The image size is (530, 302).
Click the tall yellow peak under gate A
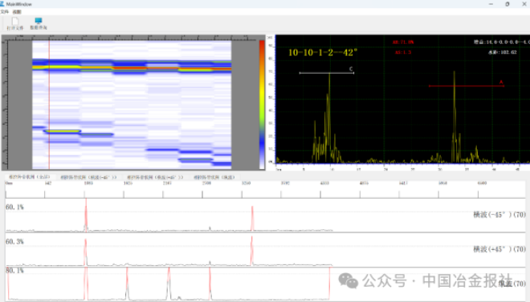[455, 116]
